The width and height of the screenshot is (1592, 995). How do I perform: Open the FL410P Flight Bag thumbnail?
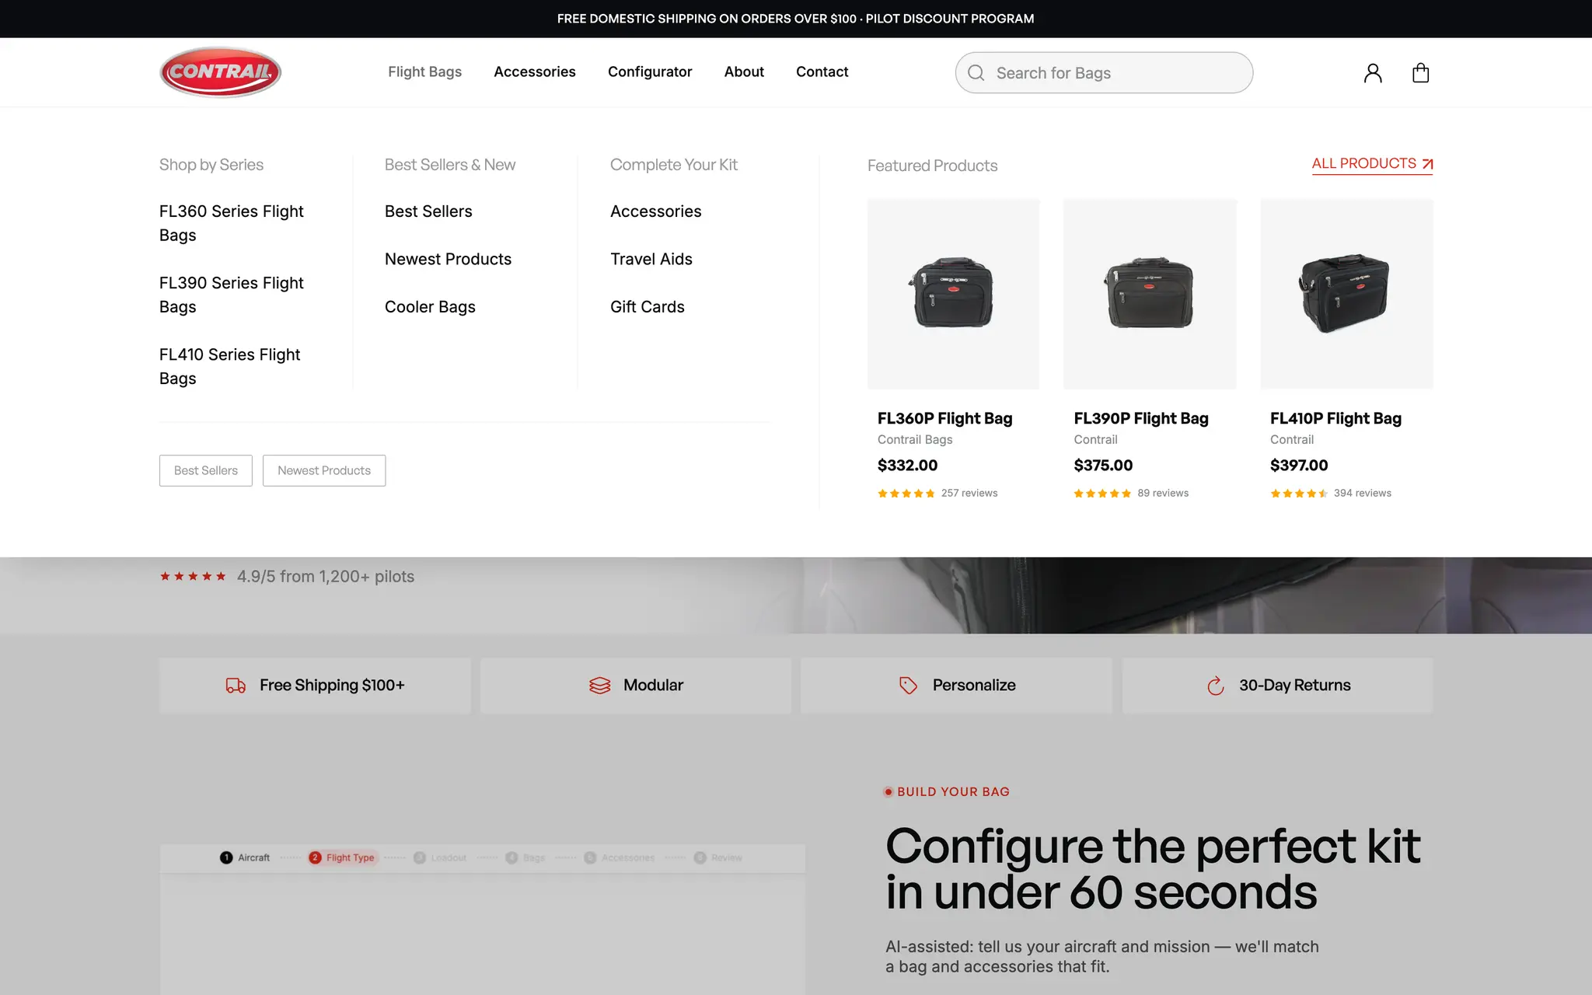point(1346,294)
